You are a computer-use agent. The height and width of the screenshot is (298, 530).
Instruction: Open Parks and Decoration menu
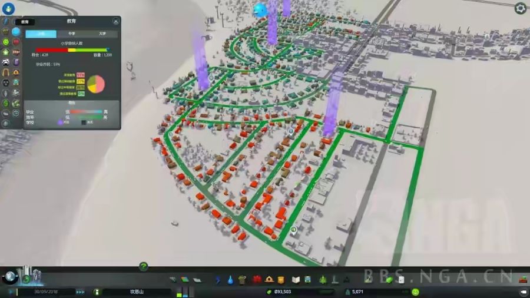(323, 279)
